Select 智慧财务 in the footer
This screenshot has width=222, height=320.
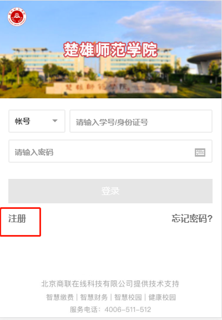click(x=94, y=297)
